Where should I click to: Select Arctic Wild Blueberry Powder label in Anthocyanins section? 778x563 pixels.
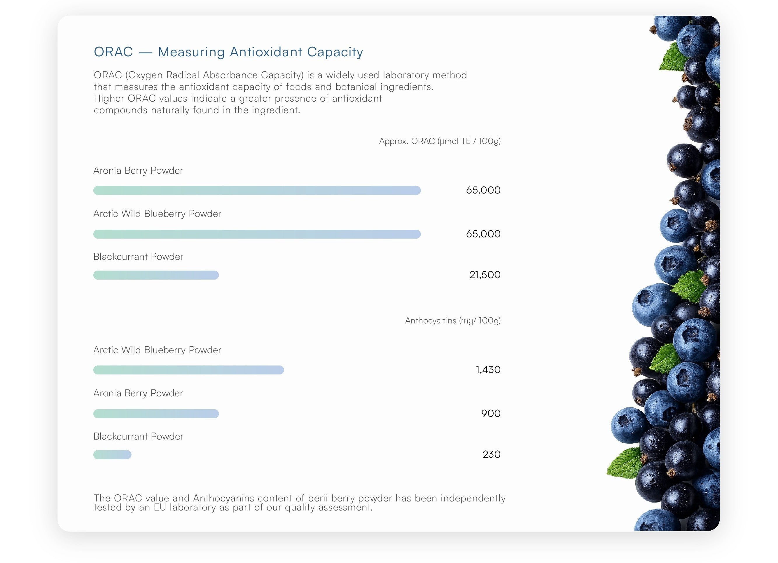[157, 350]
